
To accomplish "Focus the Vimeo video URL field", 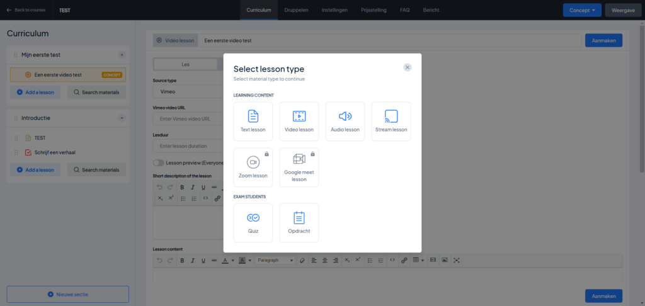I will (x=188, y=119).
